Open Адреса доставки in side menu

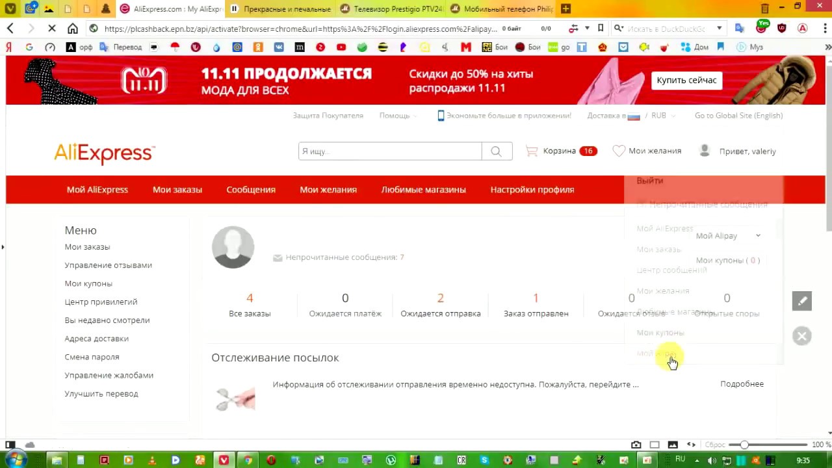pos(96,339)
